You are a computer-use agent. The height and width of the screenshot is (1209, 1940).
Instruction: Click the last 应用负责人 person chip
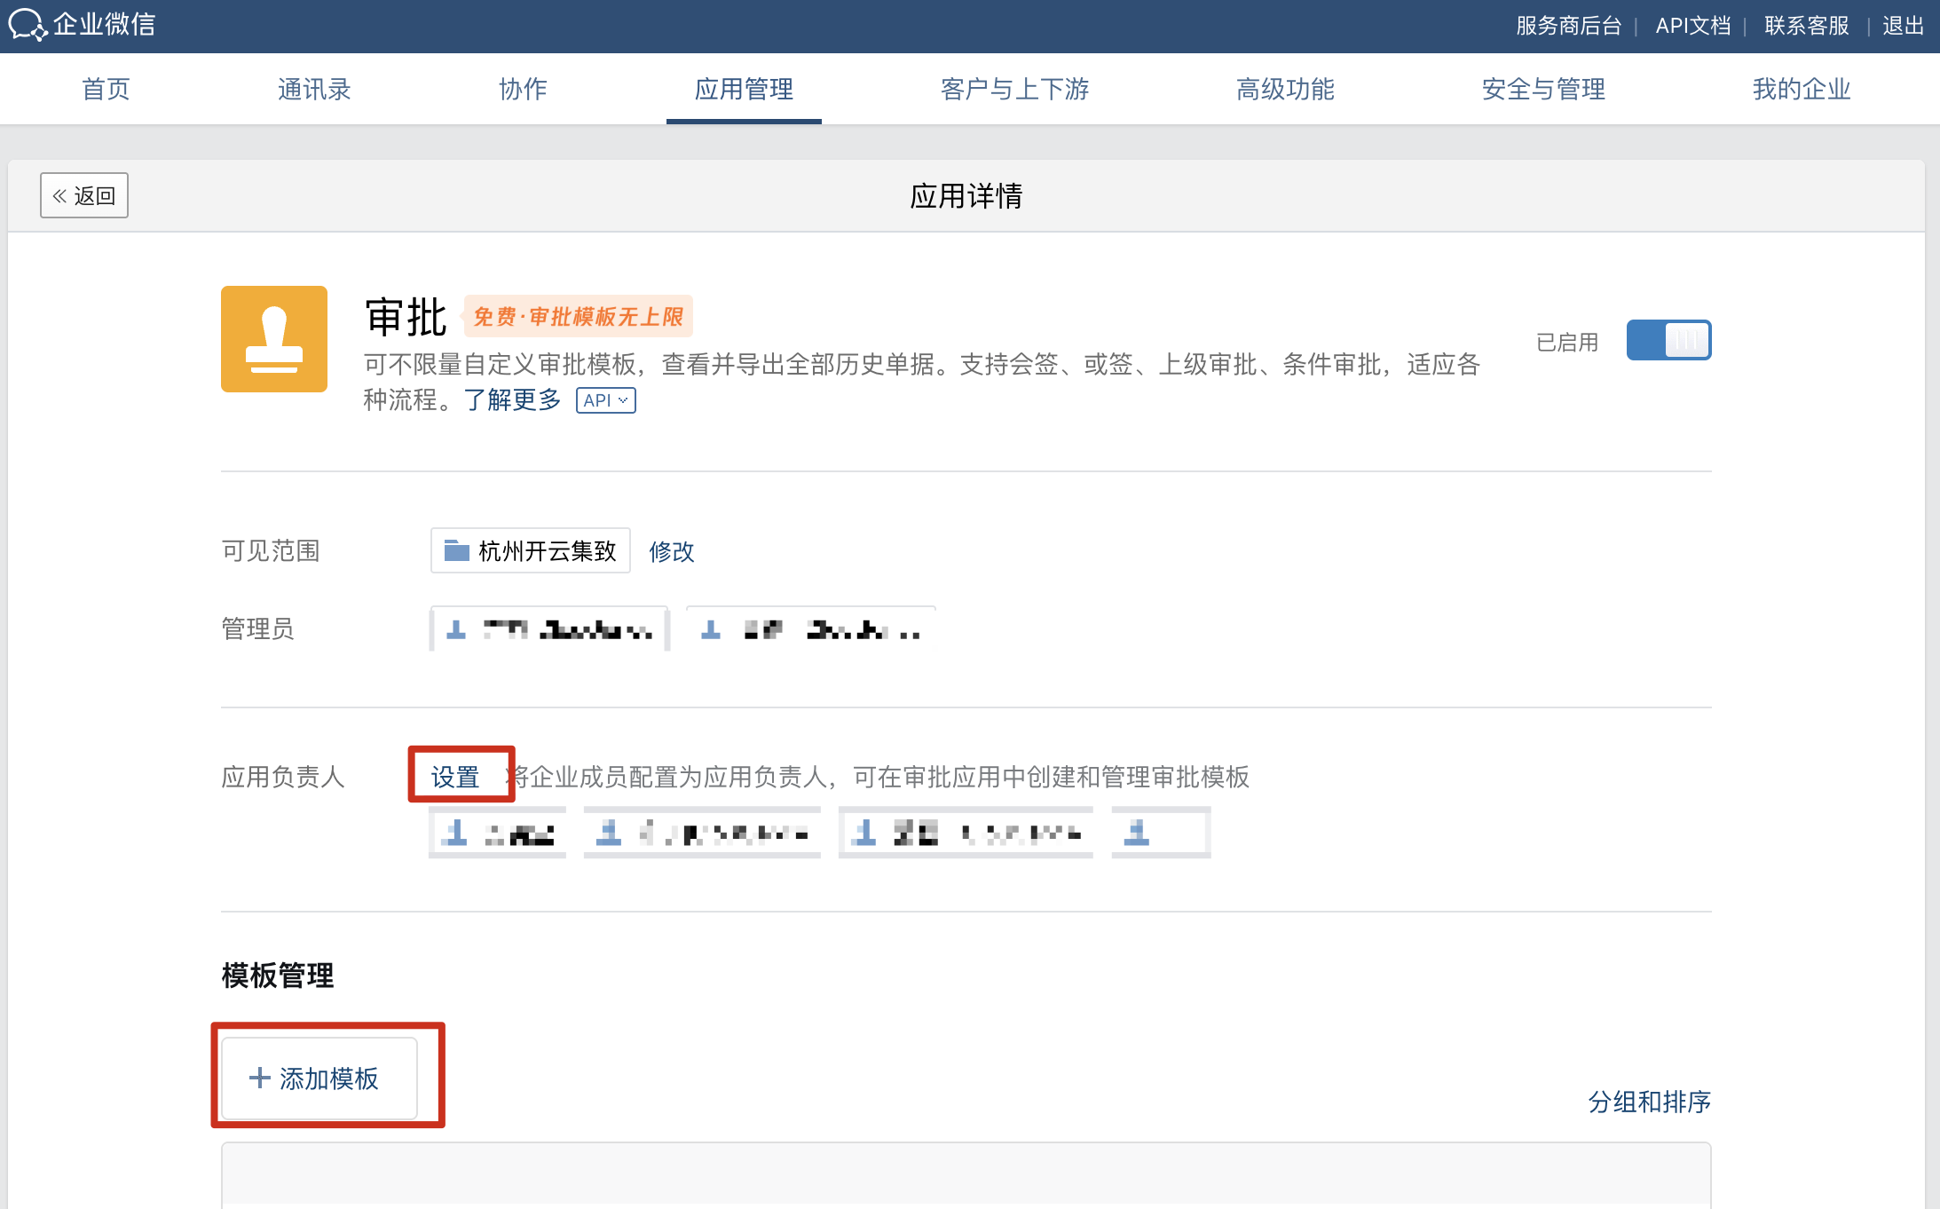pyautogui.click(x=1160, y=833)
